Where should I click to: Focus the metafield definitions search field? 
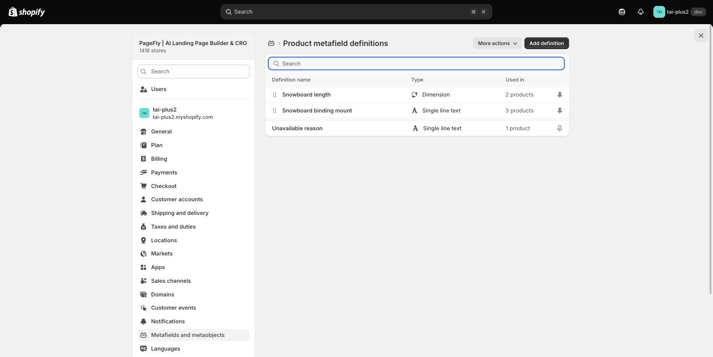(x=416, y=64)
